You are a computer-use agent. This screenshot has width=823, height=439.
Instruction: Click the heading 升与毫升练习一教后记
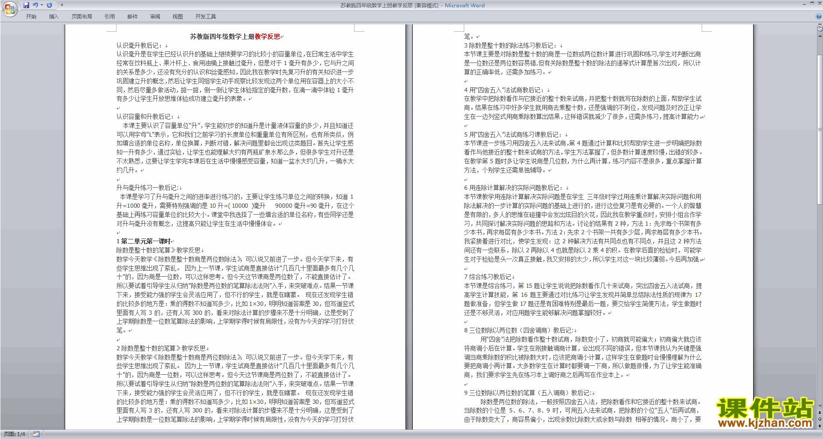[148, 188]
